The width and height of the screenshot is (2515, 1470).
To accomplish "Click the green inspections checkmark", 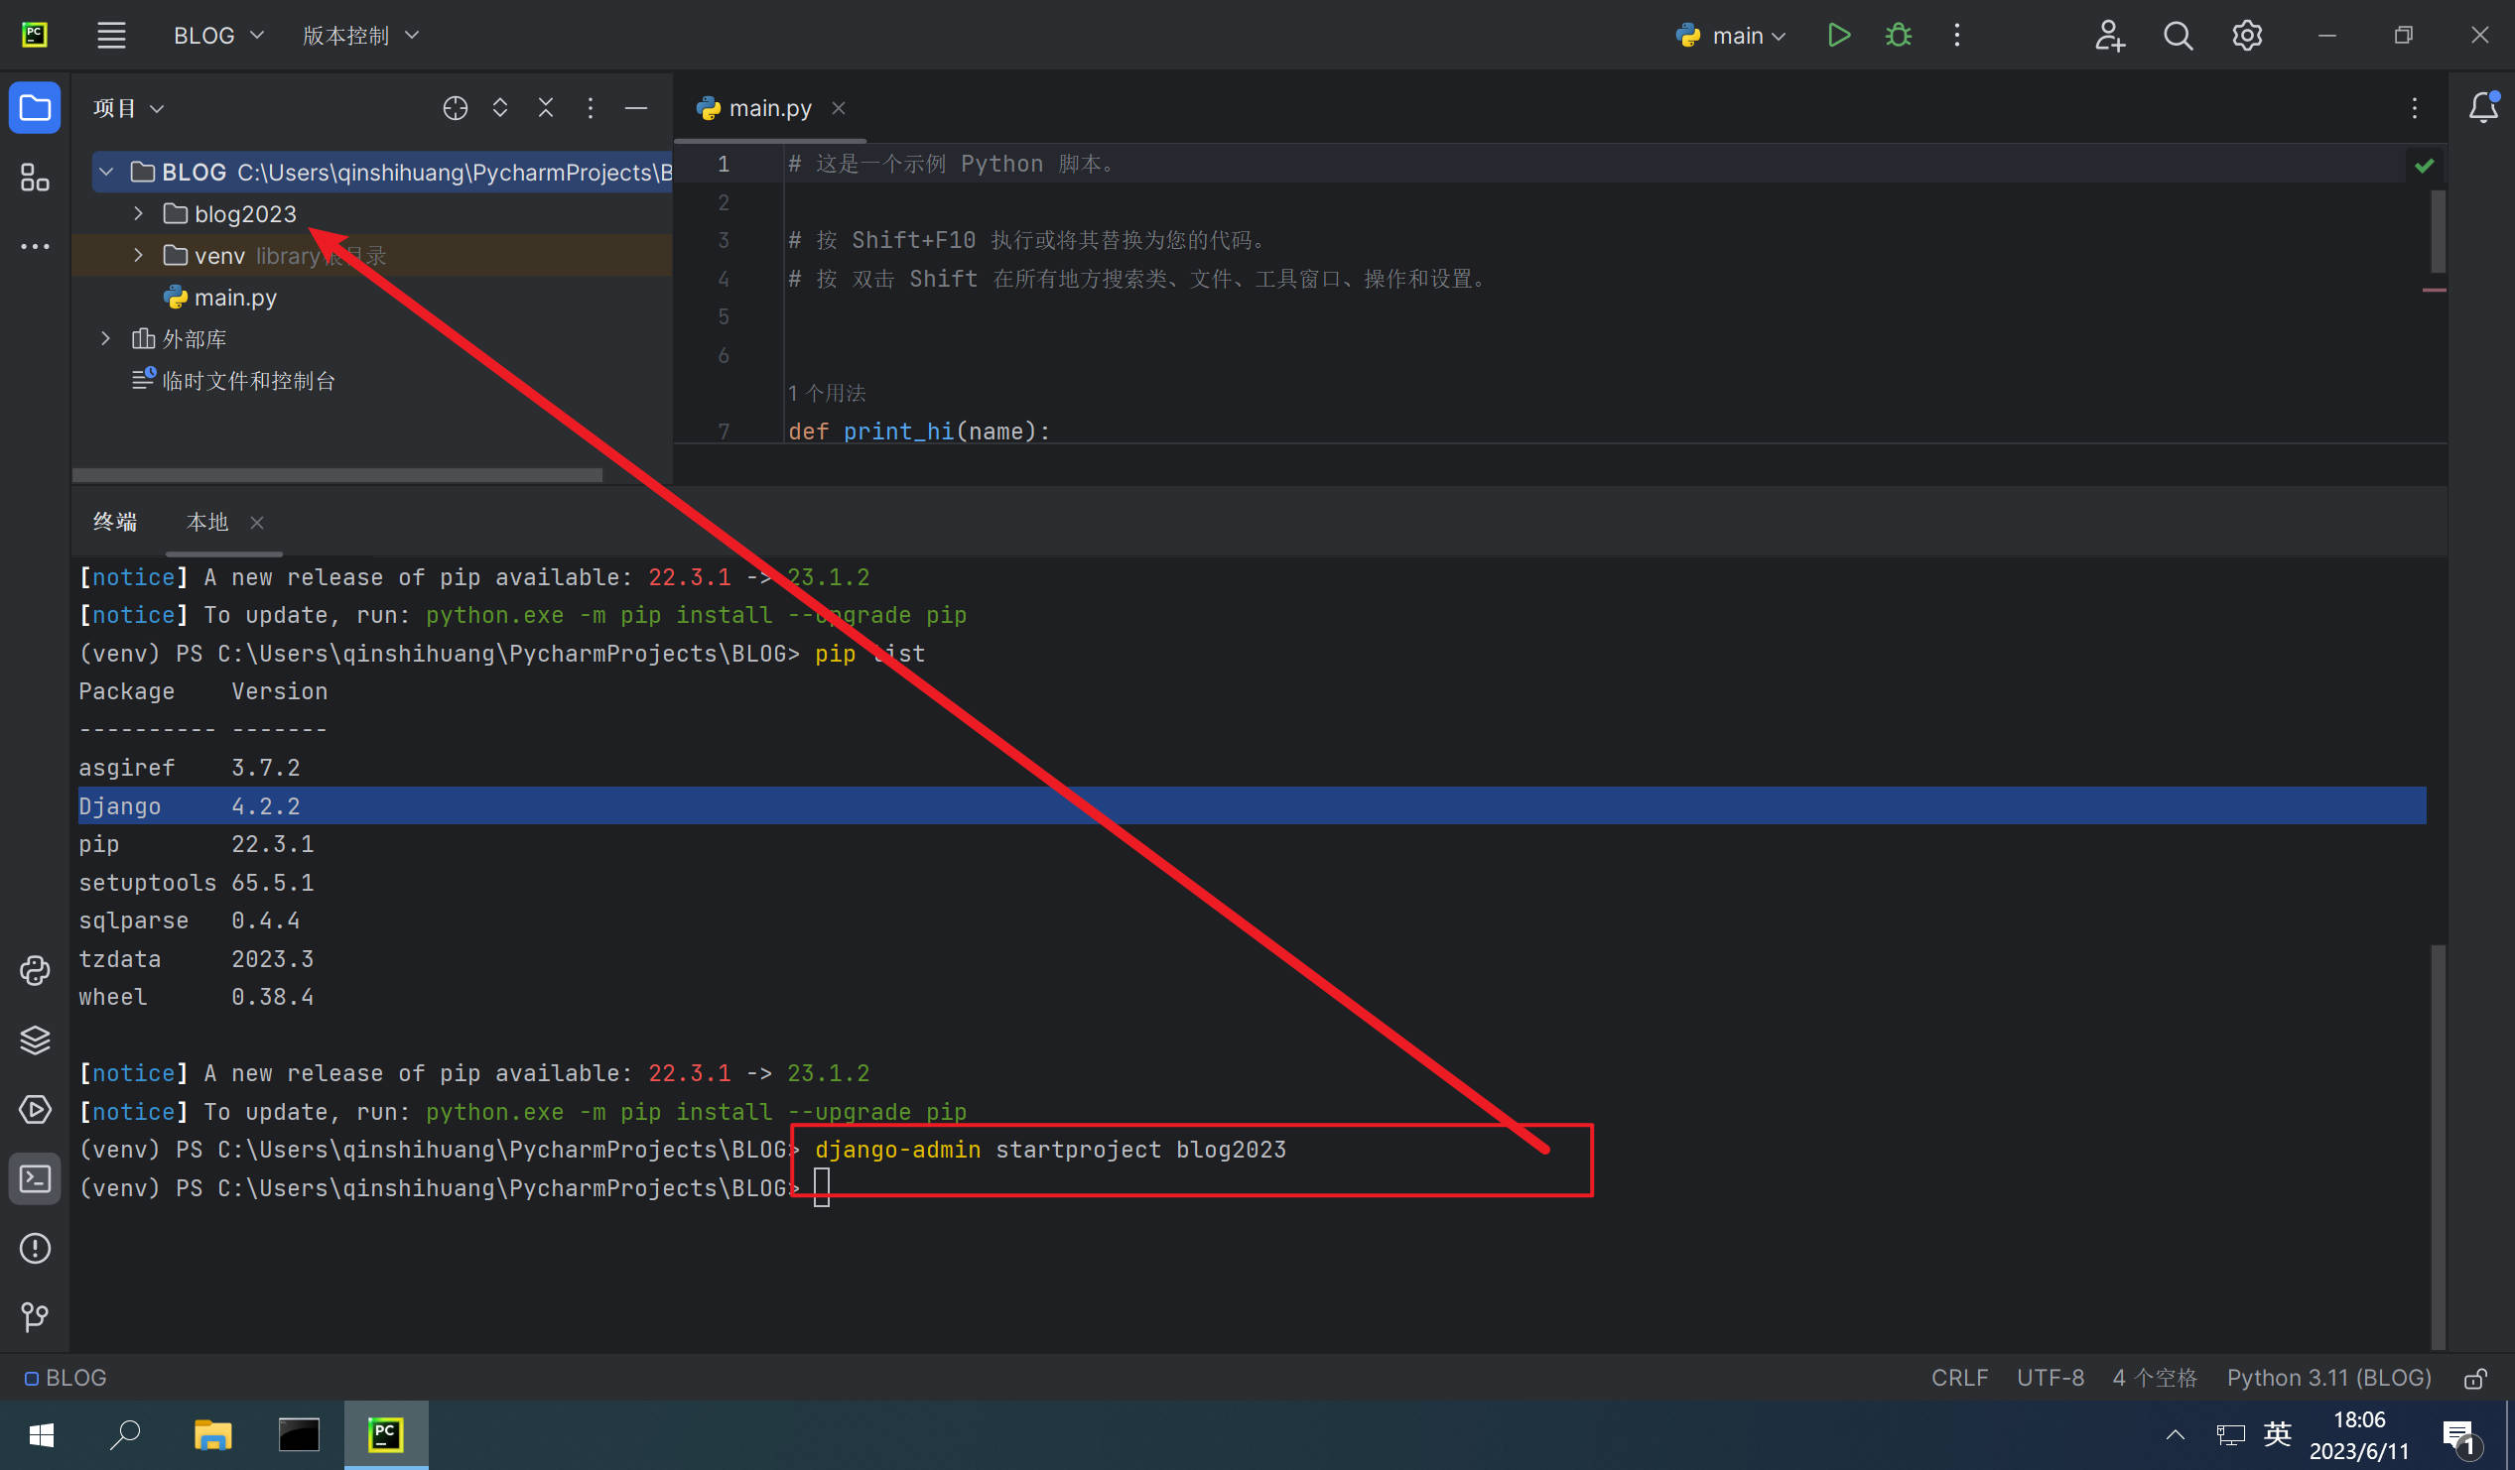I will pos(2424,166).
